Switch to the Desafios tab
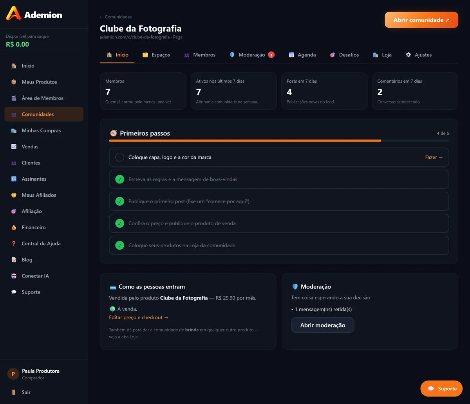The width and height of the screenshot is (470, 404). pyautogui.click(x=344, y=55)
